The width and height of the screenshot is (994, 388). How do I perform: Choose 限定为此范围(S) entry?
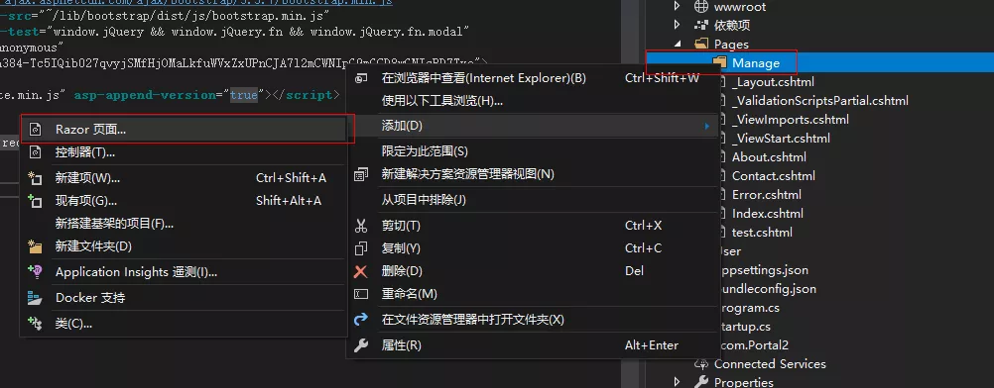click(x=533, y=151)
